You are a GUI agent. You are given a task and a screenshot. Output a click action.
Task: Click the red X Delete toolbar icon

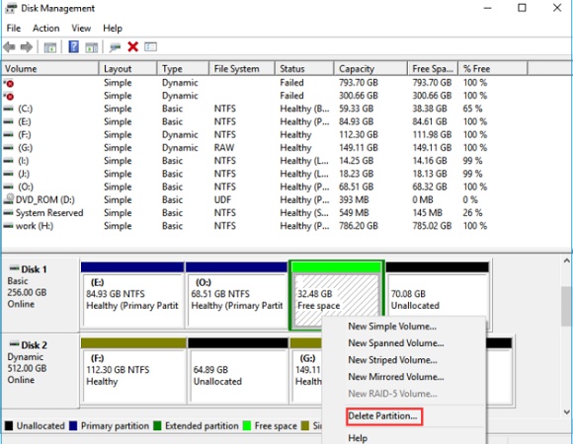pos(133,46)
